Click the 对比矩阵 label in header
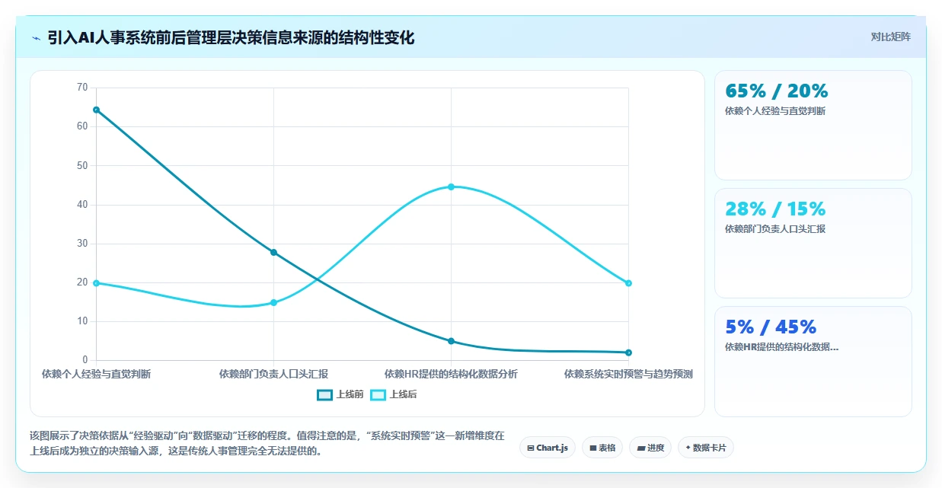 [x=891, y=37]
